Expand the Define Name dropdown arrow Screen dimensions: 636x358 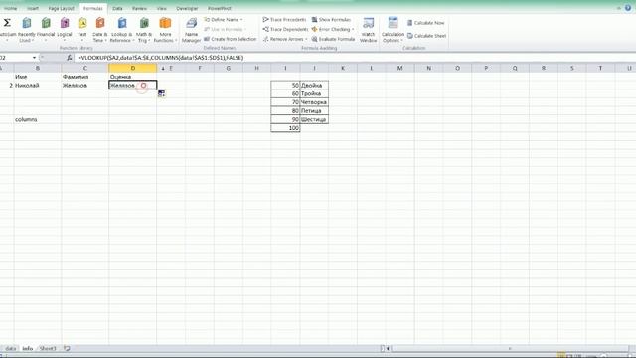241,20
